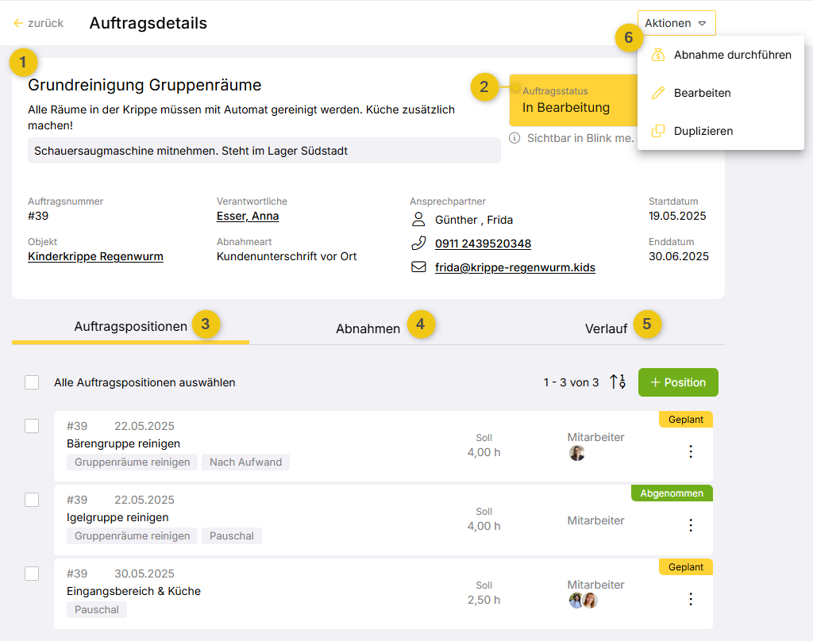
Task: Click Gruppenräume reinigen tag on Bärengruppe row
Action: (133, 463)
